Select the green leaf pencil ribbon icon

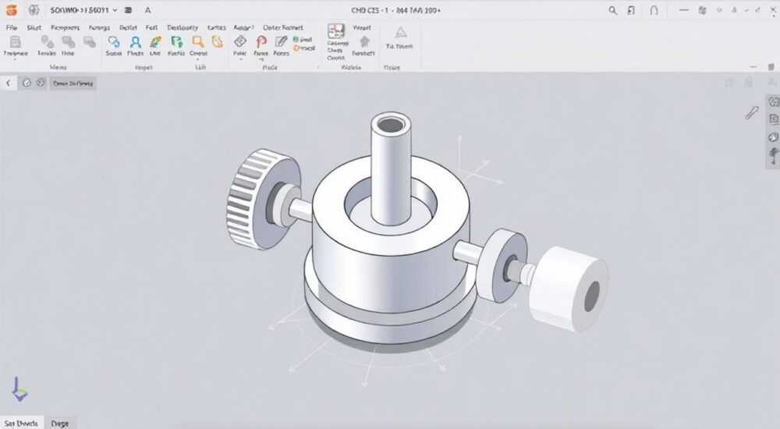click(156, 42)
